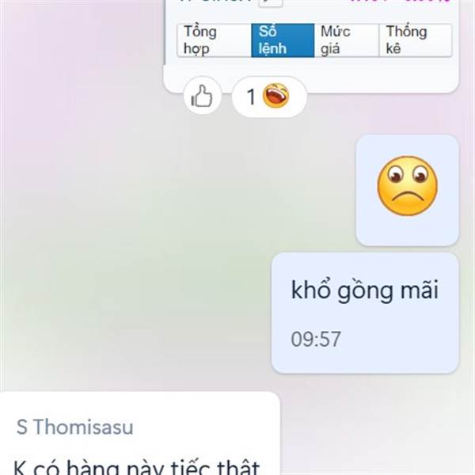Open the Mức giá tab
Viewport: 475px width, 475px height.
click(x=347, y=40)
